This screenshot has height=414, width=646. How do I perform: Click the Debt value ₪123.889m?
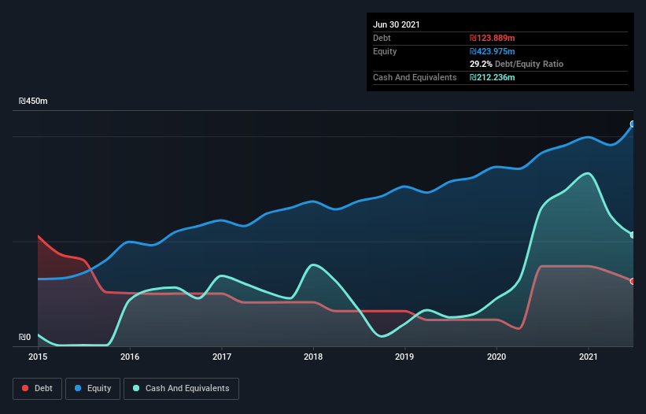(x=493, y=38)
